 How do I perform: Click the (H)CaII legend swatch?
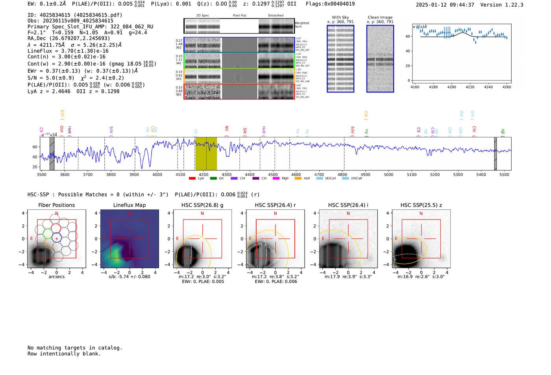(x=346, y=179)
